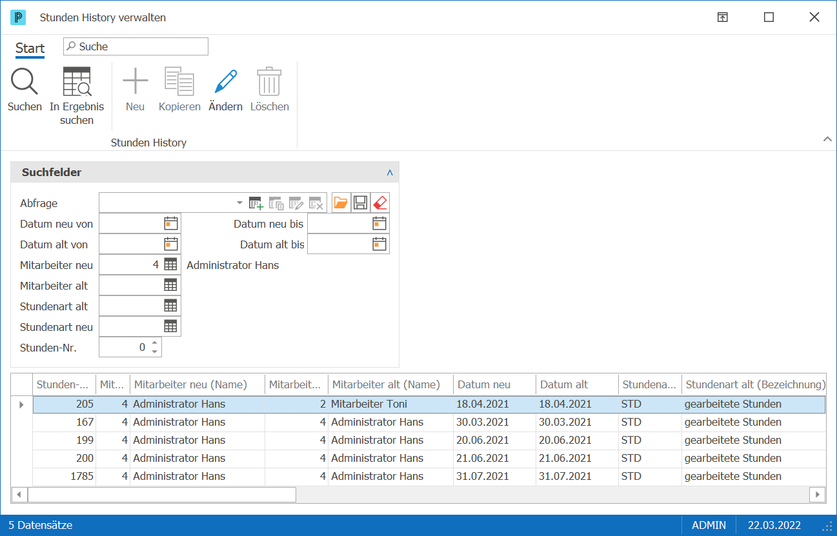Open lookup table for Stundenart alt

(x=170, y=306)
